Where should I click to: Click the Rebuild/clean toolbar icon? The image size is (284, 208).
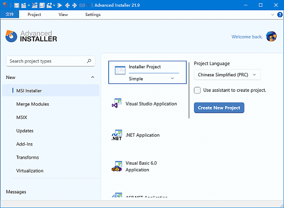[35, 5]
